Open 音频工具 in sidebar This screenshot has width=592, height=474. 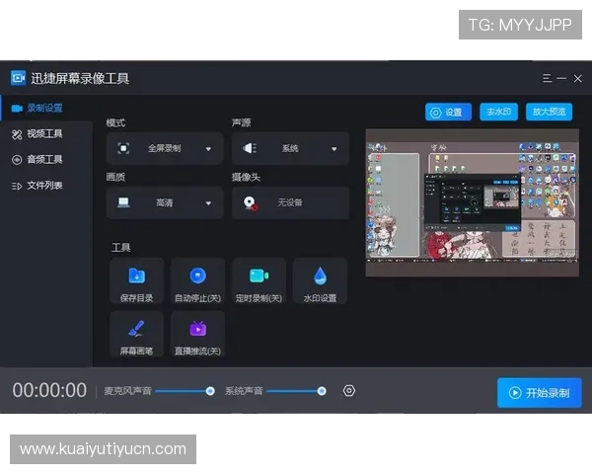point(46,160)
